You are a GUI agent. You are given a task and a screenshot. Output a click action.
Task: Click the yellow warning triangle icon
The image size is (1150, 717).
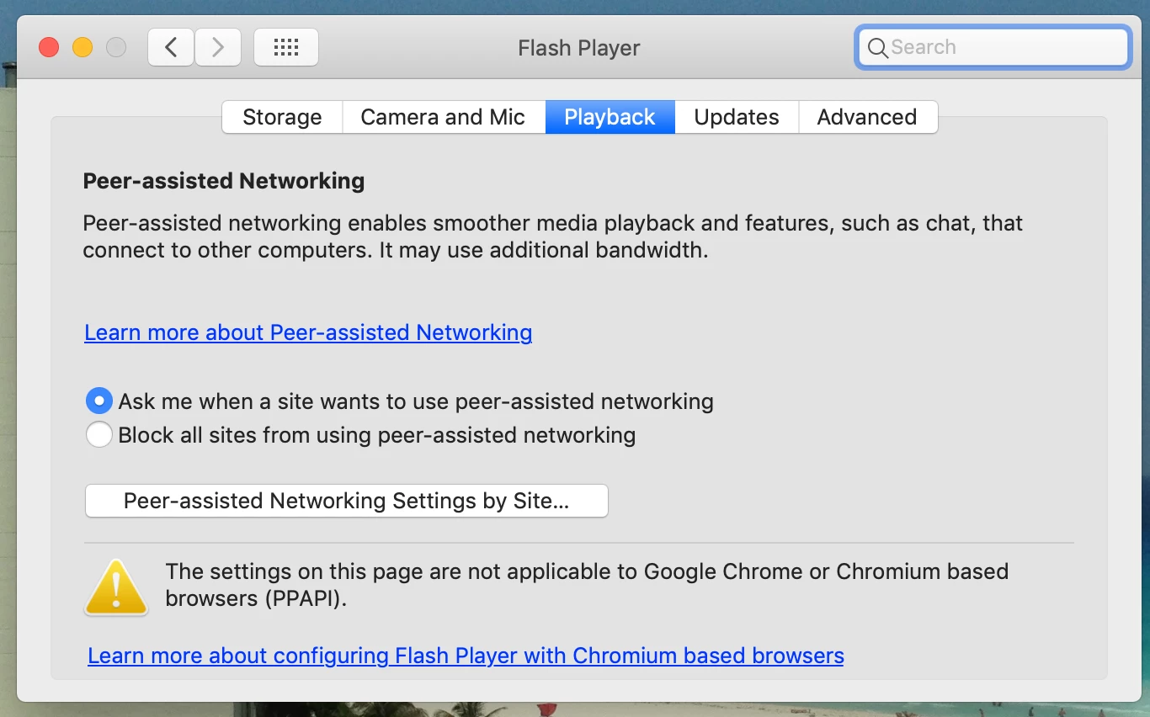click(116, 587)
